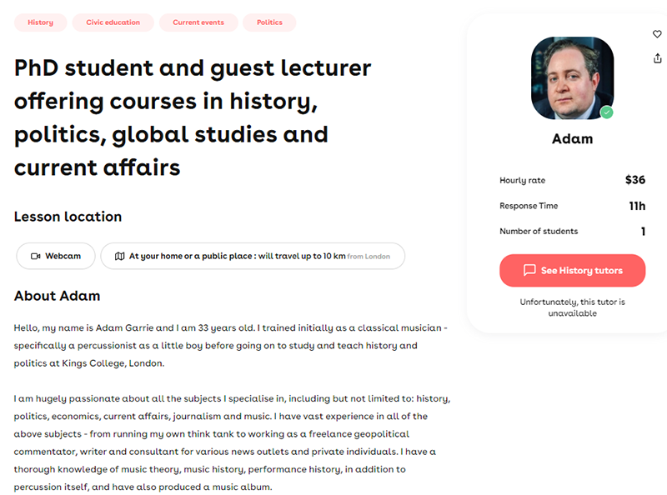Select the Current events tag
667x495 pixels.
198,22
